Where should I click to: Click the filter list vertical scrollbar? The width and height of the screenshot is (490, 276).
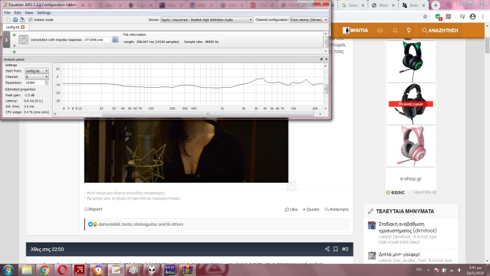pyautogui.click(x=326, y=41)
